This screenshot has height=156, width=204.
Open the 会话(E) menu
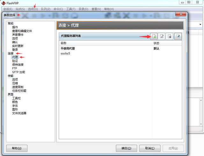click(8, 9)
